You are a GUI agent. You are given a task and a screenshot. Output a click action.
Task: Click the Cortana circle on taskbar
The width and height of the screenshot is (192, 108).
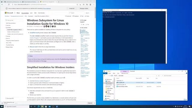coord(31,106)
